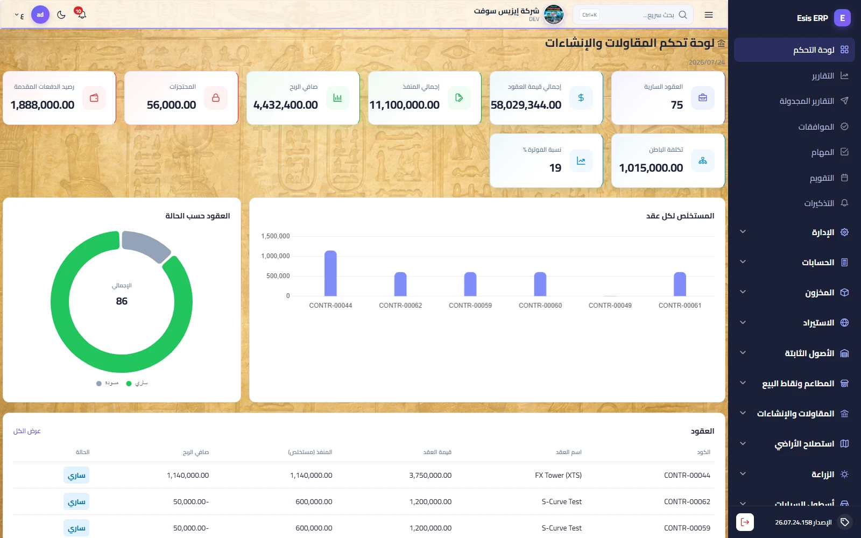Expand the الزراعة section chevron
The height and width of the screenshot is (538, 861).
click(x=743, y=474)
